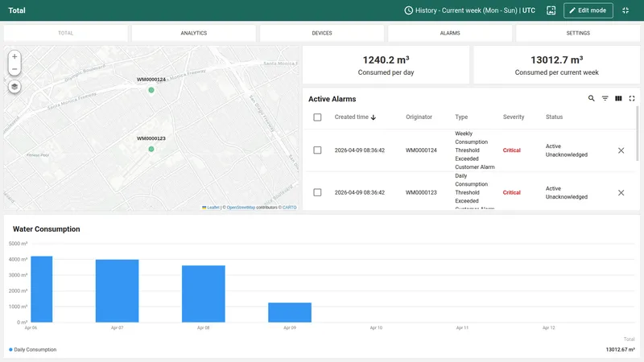
Task: Open the SETTINGS tab
Action: coord(578,33)
